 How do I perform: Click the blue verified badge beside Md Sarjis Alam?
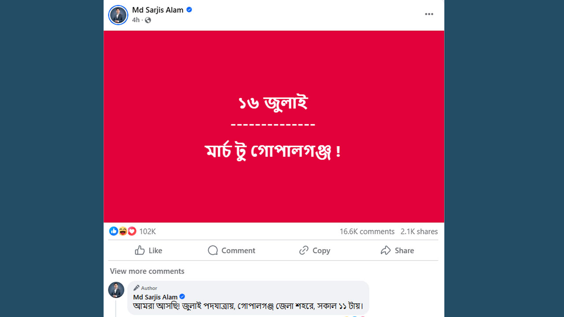click(x=189, y=10)
